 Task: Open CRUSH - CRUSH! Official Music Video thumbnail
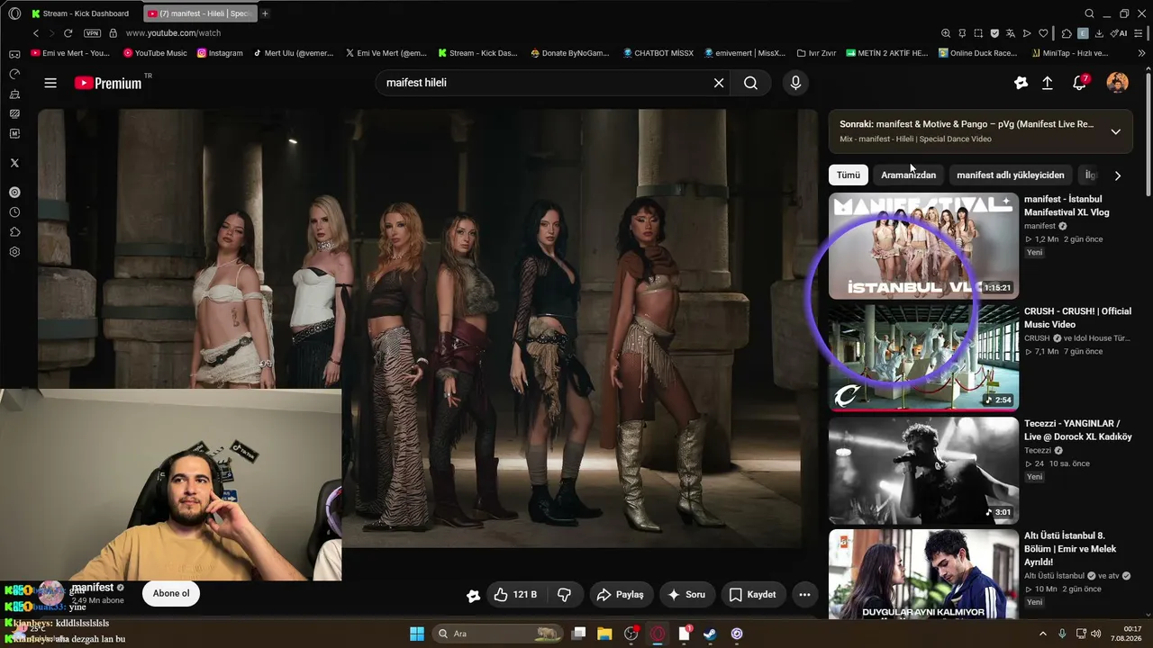[923, 357]
